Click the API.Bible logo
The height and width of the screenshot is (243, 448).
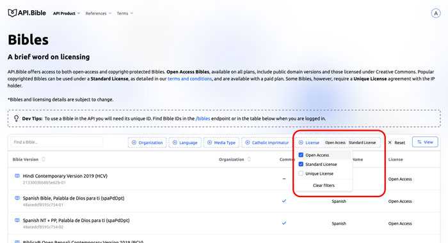point(27,13)
